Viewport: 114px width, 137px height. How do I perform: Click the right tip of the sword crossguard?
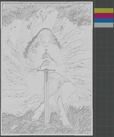54,71
